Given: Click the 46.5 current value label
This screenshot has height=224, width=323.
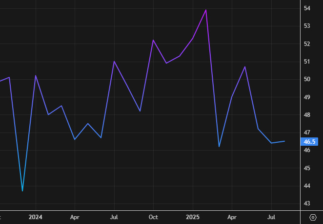Looking at the screenshot, I should [309, 142].
